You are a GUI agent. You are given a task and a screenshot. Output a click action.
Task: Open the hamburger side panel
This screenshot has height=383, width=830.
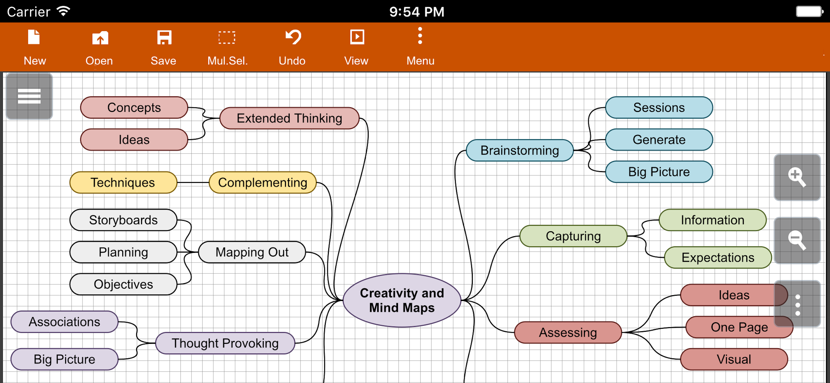point(29,96)
